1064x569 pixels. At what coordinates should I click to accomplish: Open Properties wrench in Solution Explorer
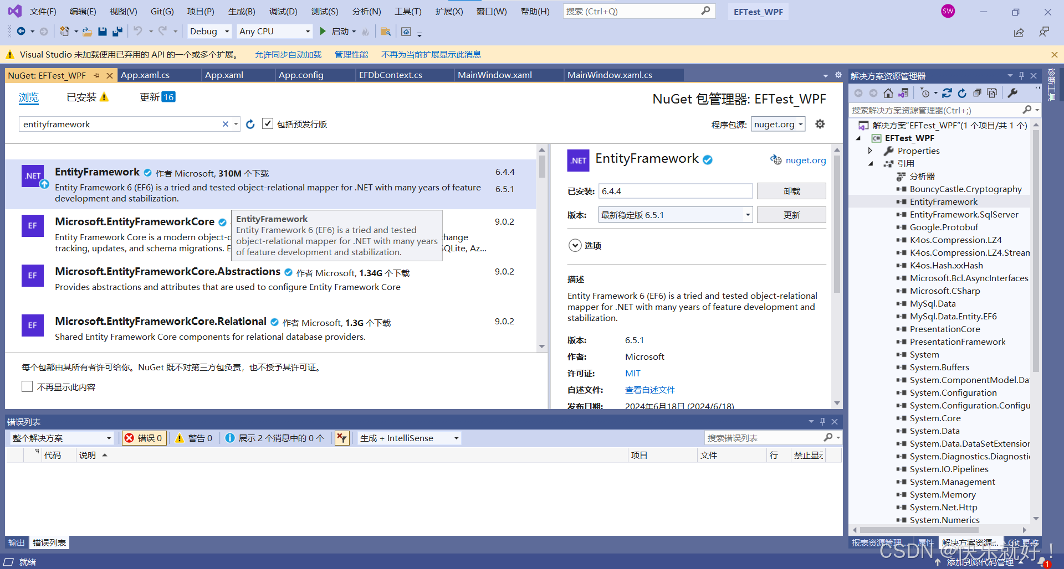coord(1012,93)
